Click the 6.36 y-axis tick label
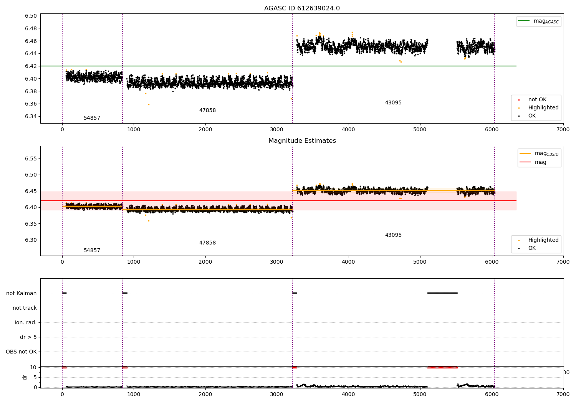Image resolution: width=576 pixels, height=403 pixels. pos(30,104)
